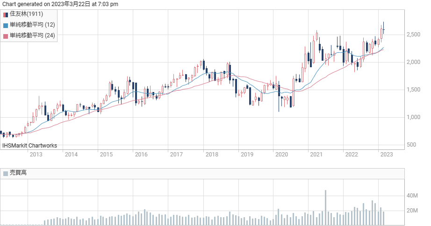Click the 2022 year axis label
431x226 pixels.
pyautogui.click(x=352, y=155)
